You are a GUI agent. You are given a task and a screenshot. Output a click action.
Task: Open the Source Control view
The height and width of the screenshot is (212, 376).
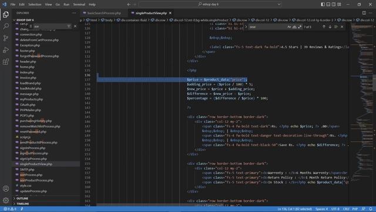pyautogui.click(x=6, y=38)
